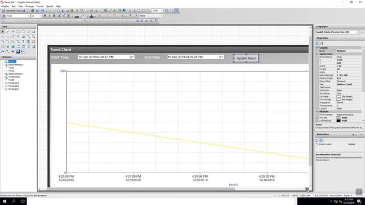Screen dimensions: 365x205
Task: Switch Properties to categorized view
Action: (x=317, y=43)
